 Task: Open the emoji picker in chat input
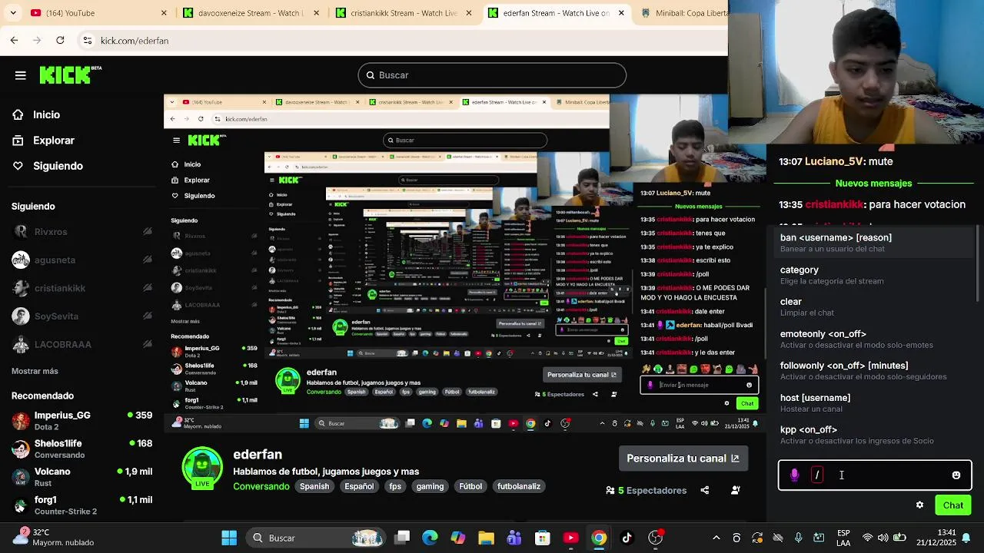[x=956, y=475]
